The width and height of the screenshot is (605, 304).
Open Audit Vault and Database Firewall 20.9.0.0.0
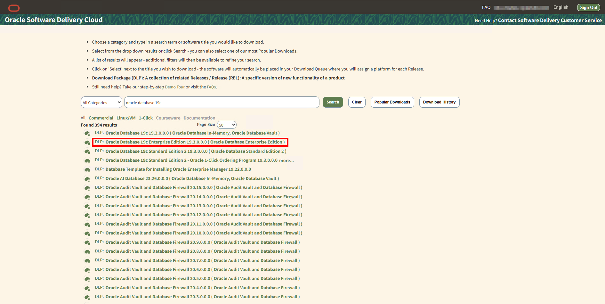pyautogui.click(x=203, y=242)
